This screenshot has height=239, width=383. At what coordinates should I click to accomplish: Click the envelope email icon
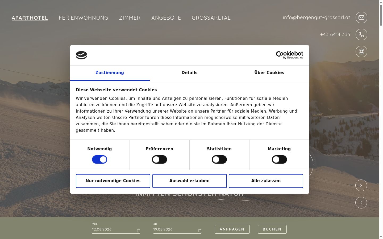coord(361,18)
